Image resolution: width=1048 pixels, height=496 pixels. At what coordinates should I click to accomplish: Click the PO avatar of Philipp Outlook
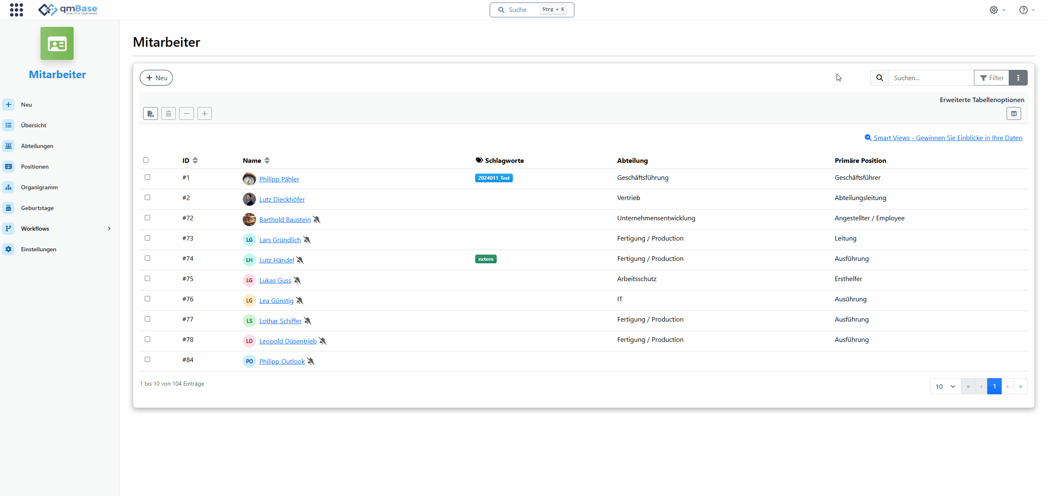pyautogui.click(x=249, y=361)
